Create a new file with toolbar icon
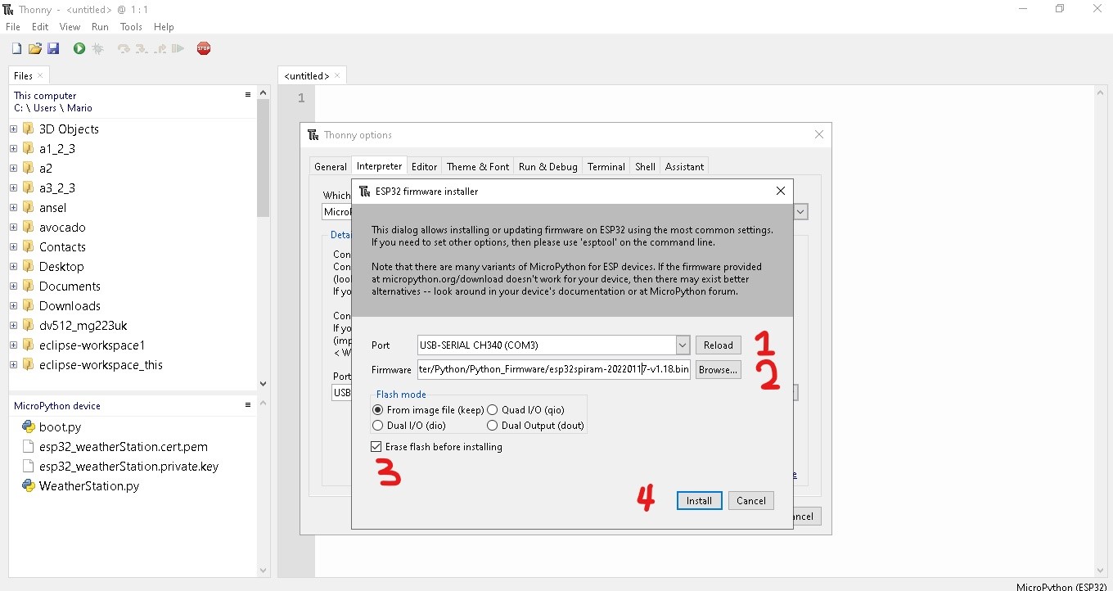1113x591 pixels. click(x=16, y=49)
